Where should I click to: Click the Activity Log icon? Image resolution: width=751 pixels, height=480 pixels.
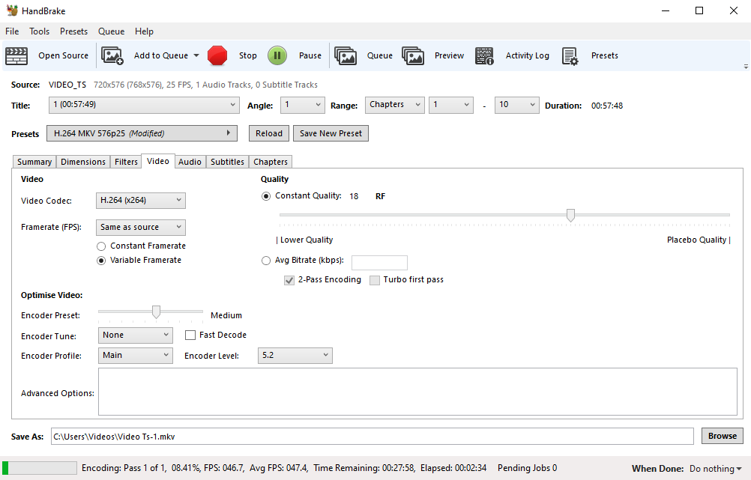pyautogui.click(x=484, y=56)
